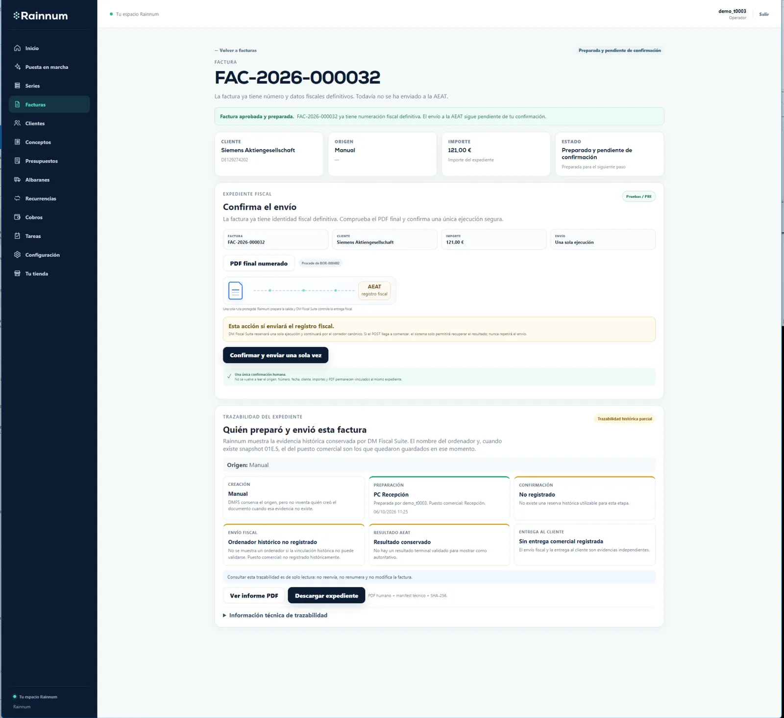
Task: Click the Clientes people icon
Action: (18, 123)
